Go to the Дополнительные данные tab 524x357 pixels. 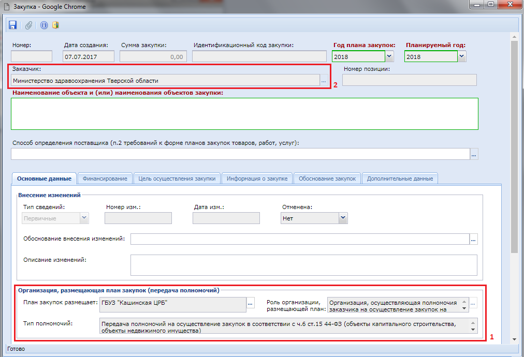tap(400, 178)
